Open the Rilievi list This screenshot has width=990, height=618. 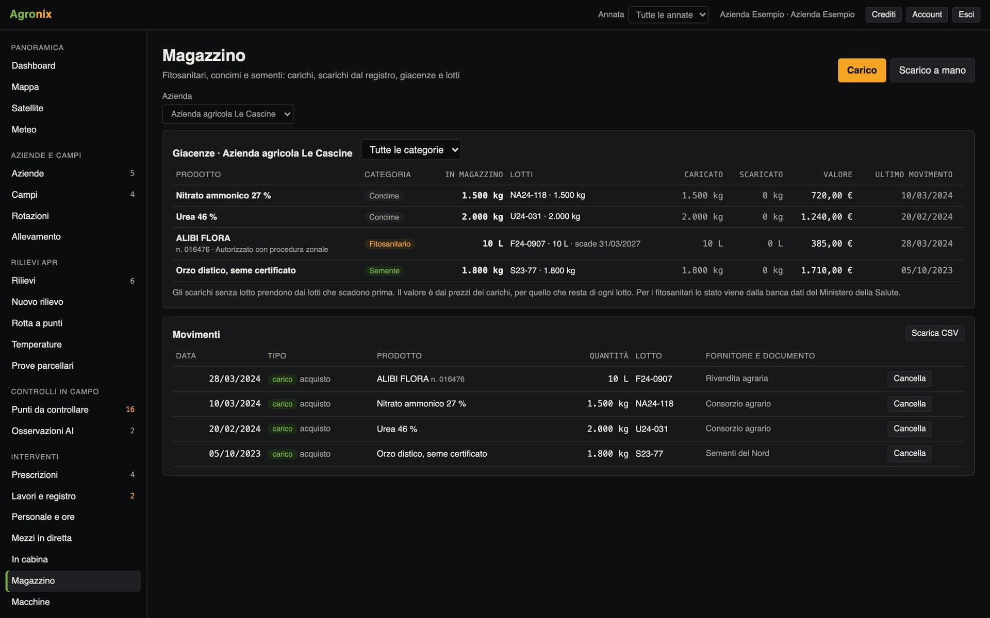[x=73, y=281]
